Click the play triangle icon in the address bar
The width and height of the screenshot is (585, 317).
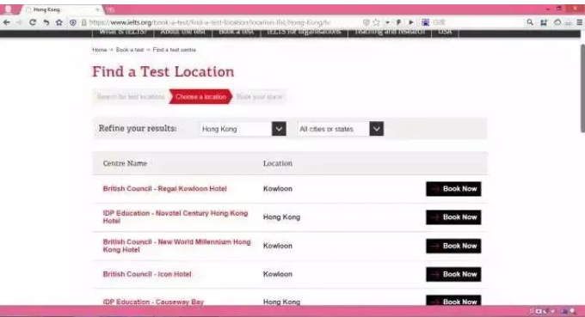tap(410, 22)
